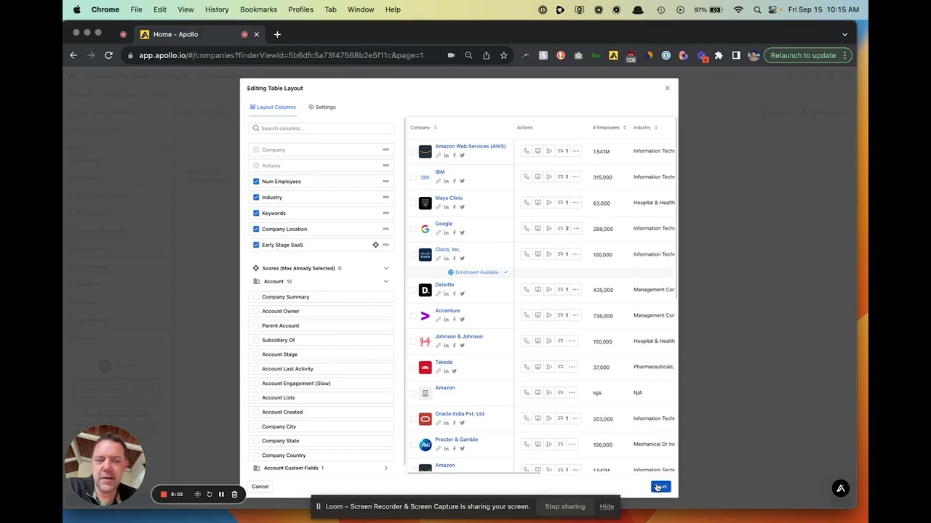Click Hide in the Loom sharing bar
This screenshot has width=931, height=523.
coord(607,506)
